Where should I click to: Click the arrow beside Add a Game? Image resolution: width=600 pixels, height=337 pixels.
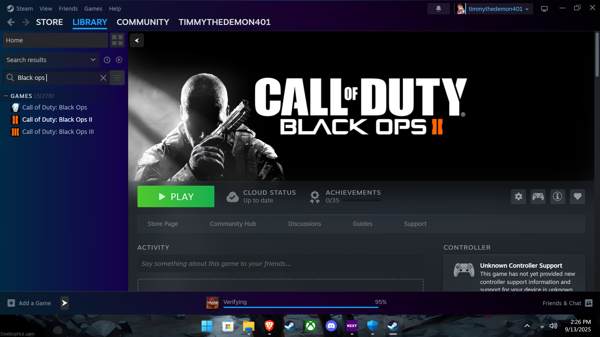tap(64, 303)
